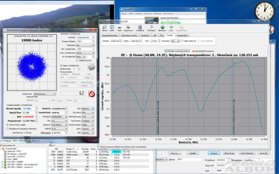279x174 pixels.
Task: Expand the PAT PID tree node
Action: [x=2, y=162]
